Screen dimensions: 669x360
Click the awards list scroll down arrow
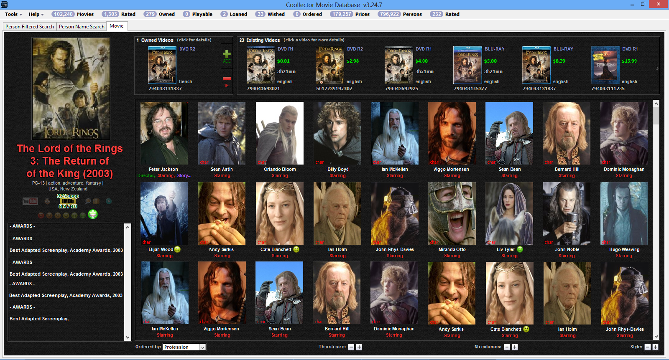pyautogui.click(x=128, y=337)
